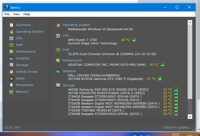Click the Graphics monitor icon in sidebar

coord(11,59)
